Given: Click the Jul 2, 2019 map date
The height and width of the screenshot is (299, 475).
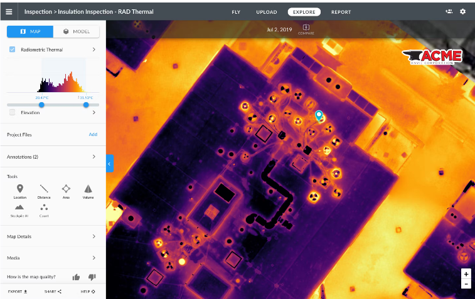Looking at the screenshot, I should (279, 29).
